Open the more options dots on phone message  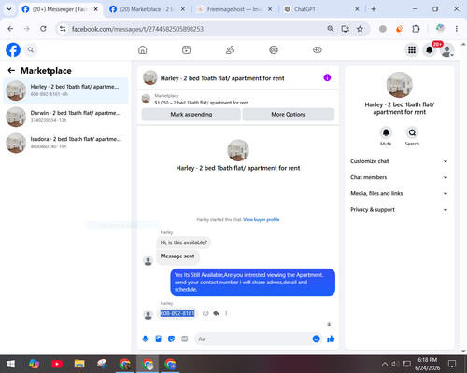pos(226,313)
